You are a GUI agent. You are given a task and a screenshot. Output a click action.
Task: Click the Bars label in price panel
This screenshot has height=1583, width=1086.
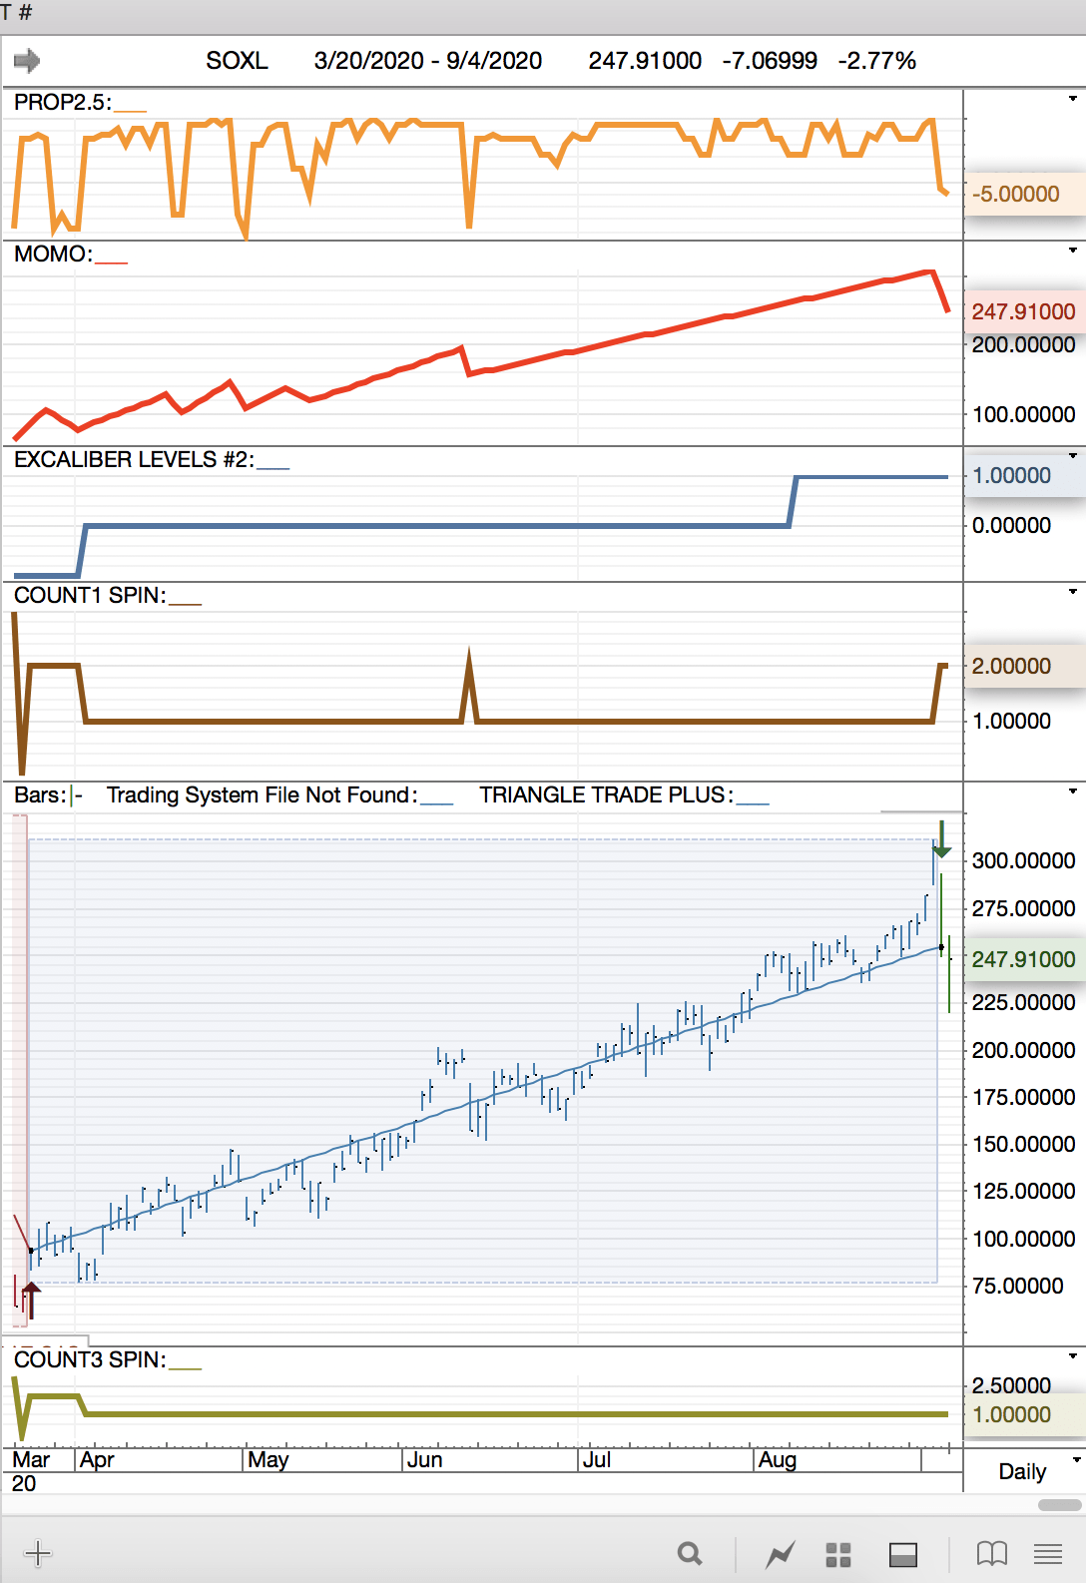pyautogui.click(x=40, y=794)
